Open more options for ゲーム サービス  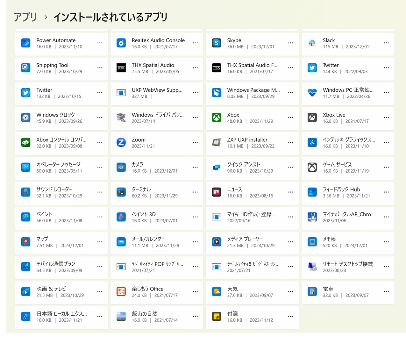pos(386,167)
